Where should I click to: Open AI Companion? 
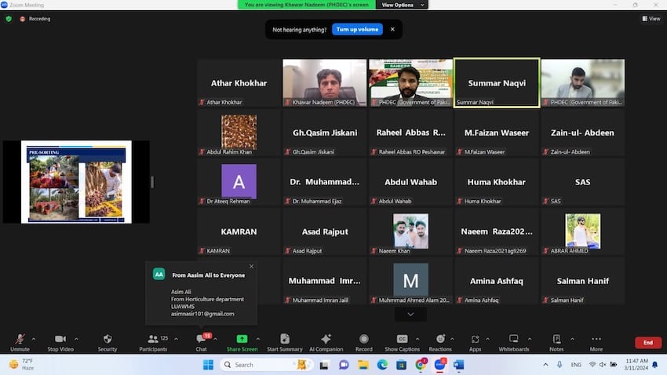pos(326,342)
